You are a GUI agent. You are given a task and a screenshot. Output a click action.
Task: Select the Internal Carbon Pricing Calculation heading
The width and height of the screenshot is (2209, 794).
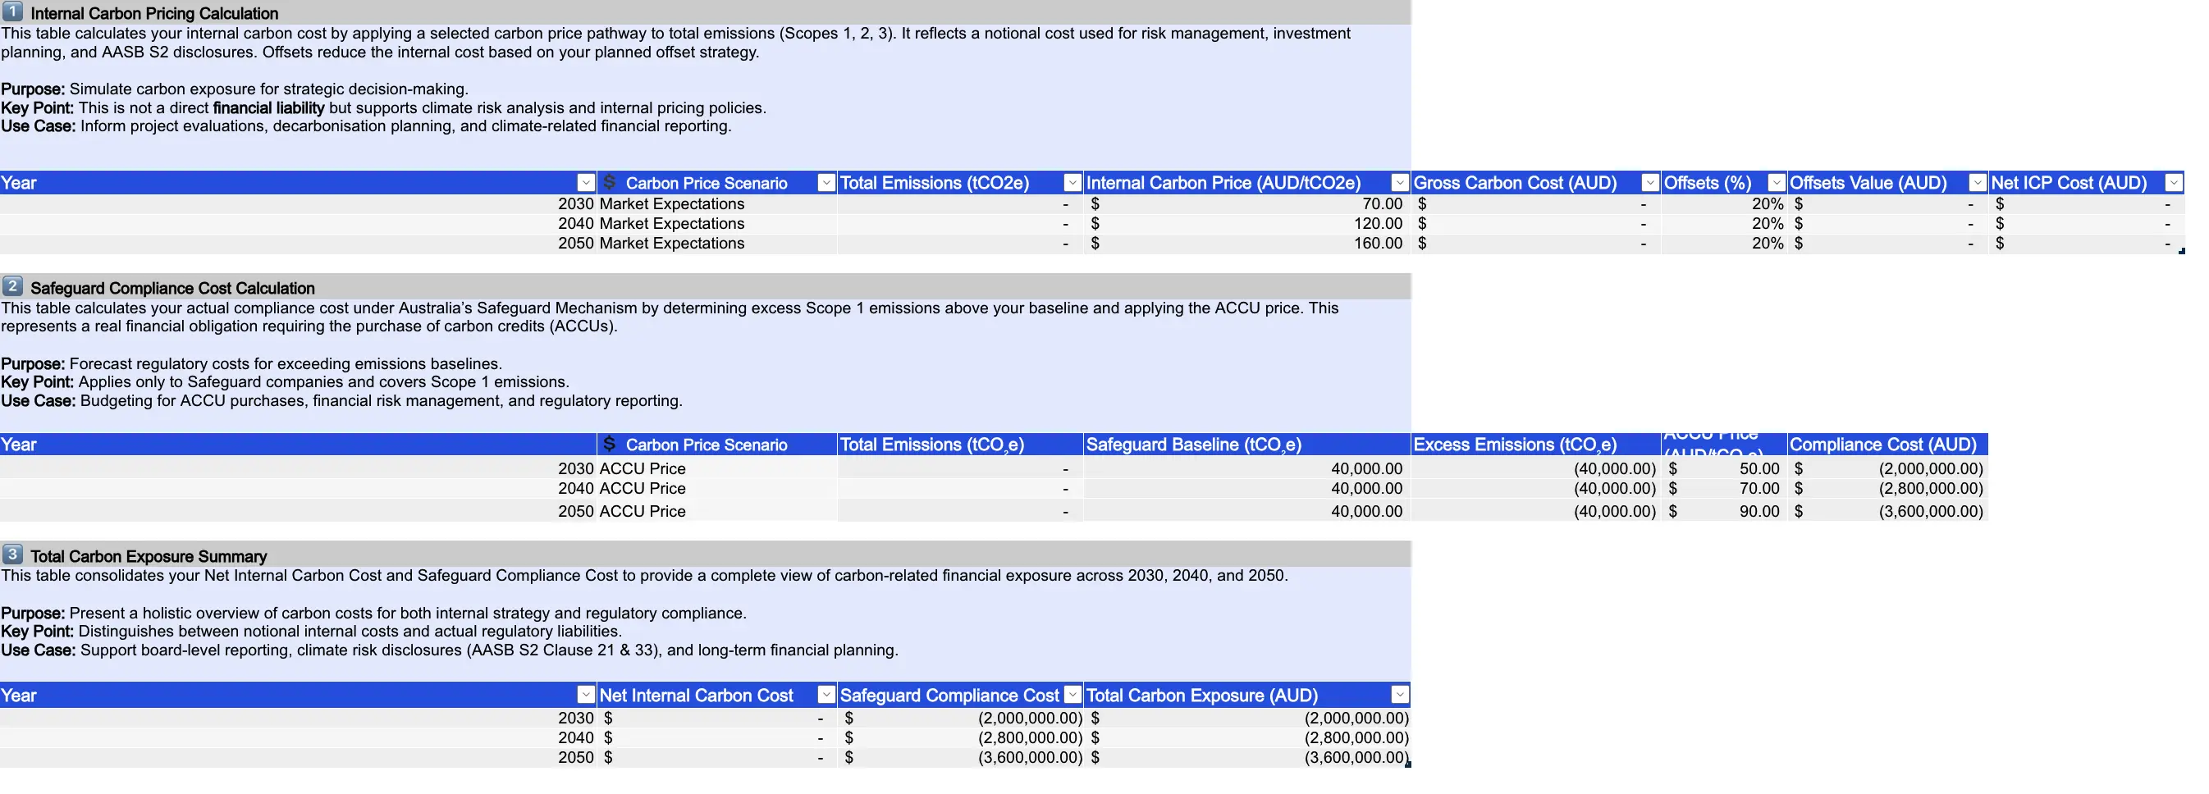154,14
